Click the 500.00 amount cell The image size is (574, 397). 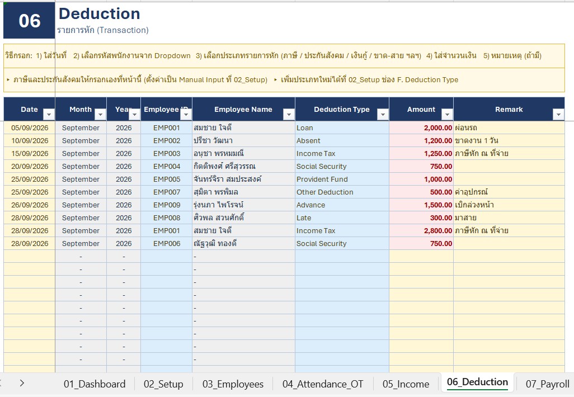tap(421, 192)
